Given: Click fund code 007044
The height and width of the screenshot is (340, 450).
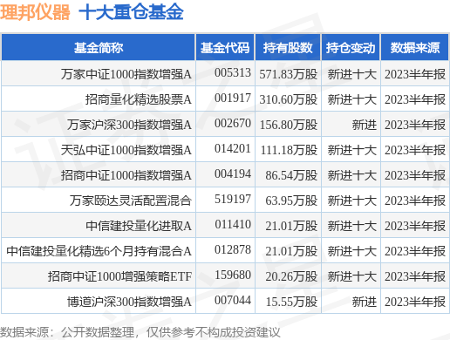Looking at the screenshot, I should [x=233, y=300].
